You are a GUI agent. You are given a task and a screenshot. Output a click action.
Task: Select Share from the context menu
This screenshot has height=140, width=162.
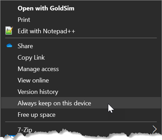coord(81,46)
